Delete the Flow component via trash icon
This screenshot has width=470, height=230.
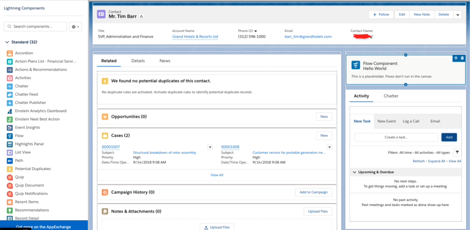point(462,58)
